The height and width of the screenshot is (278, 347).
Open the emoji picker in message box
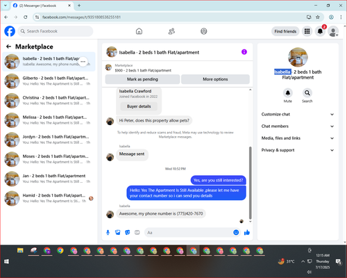point(236,232)
